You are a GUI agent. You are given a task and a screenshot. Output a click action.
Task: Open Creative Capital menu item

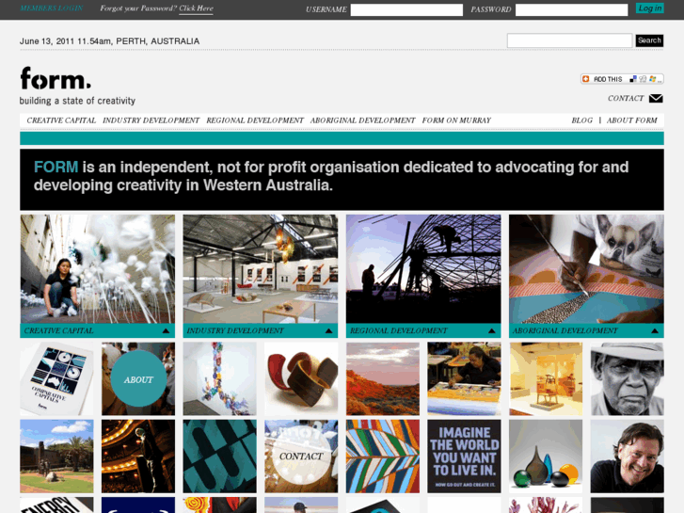tap(61, 120)
